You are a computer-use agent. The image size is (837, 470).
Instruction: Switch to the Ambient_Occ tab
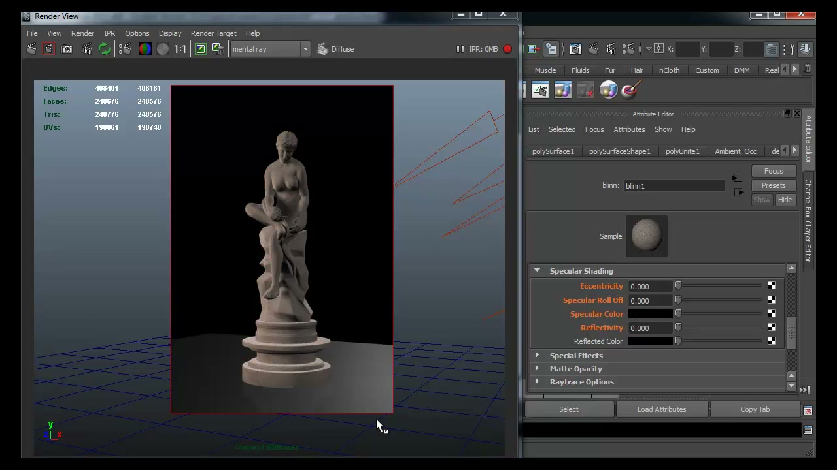click(x=736, y=151)
